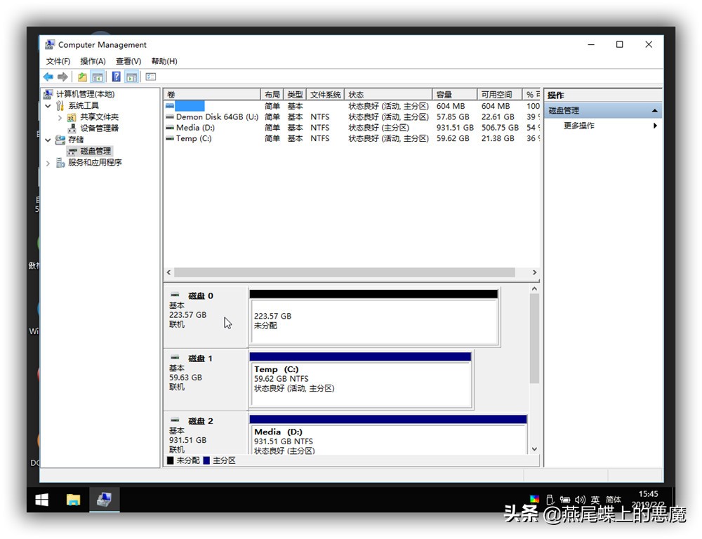This screenshot has width=702, height=539.
Task: Expand the 共享文件夹 tree node
Action: [60, 118]
